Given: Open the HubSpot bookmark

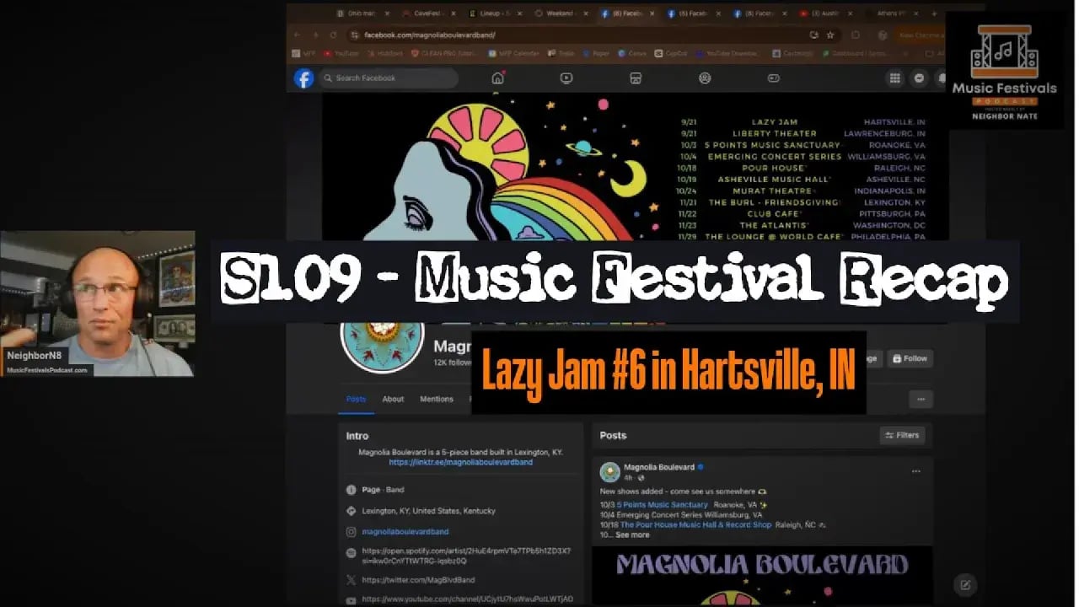Looking at the screenshot, I should tap(384, 53).
